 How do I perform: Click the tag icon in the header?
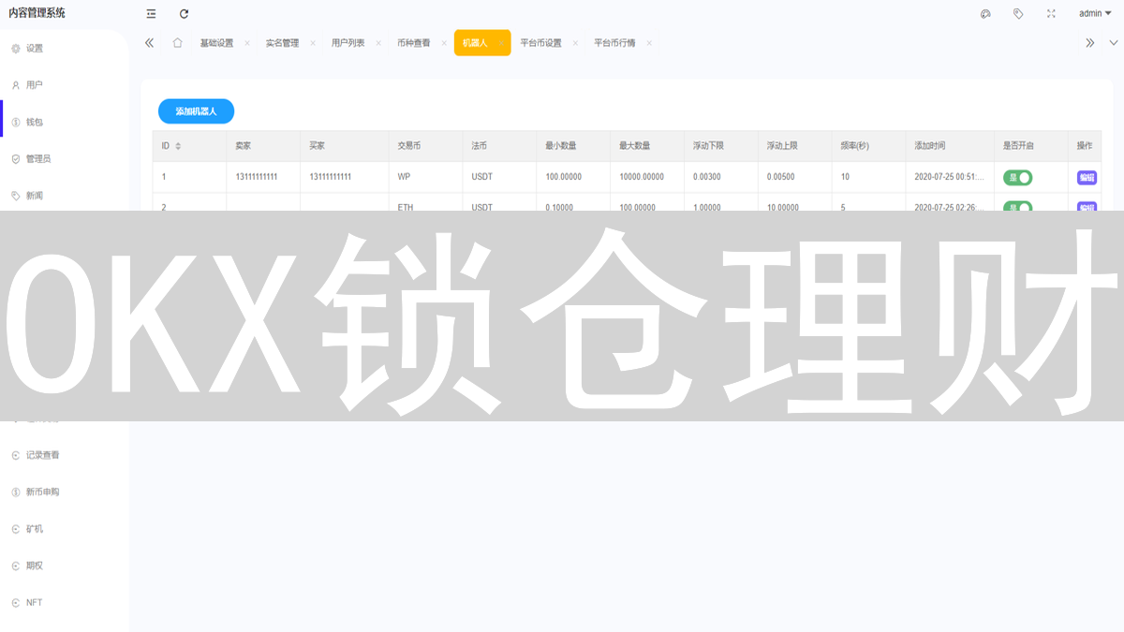(x=1018, y=14)
